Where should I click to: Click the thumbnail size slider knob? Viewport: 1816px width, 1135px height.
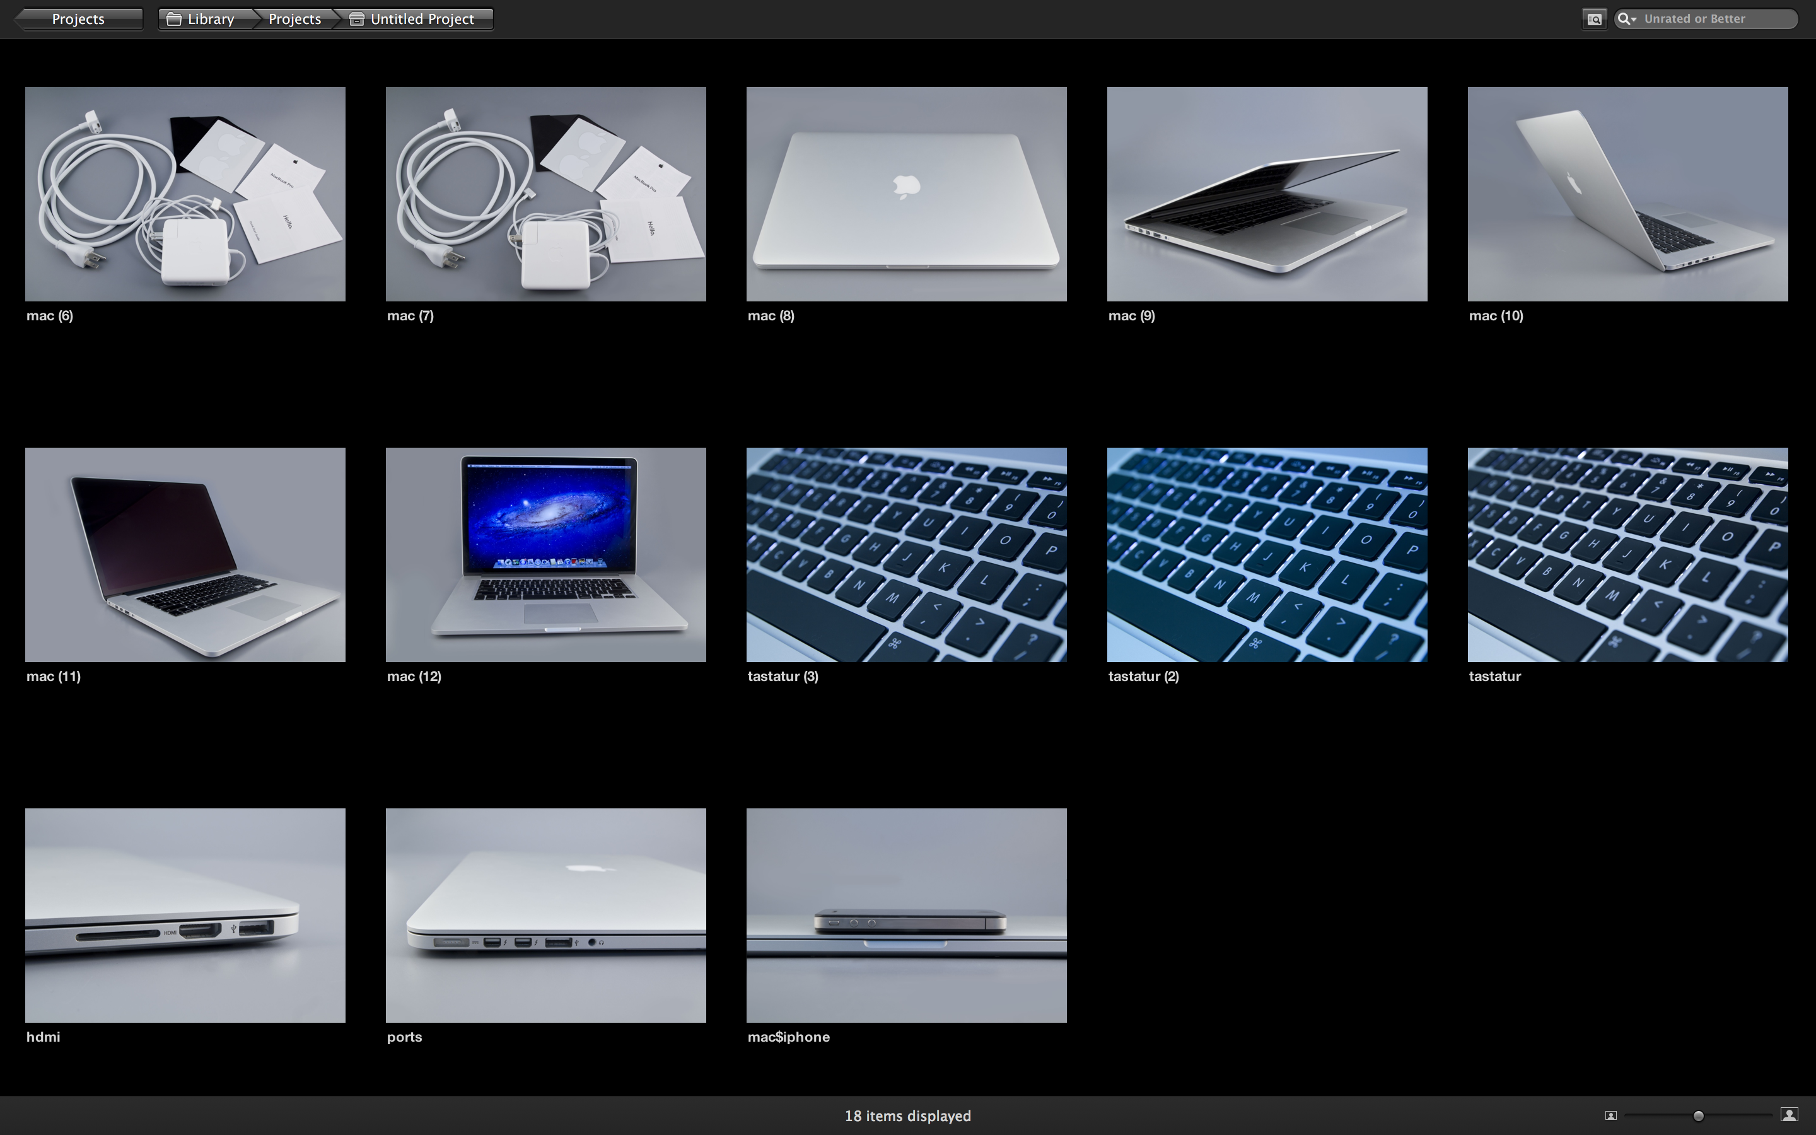click(1698, 1115)
